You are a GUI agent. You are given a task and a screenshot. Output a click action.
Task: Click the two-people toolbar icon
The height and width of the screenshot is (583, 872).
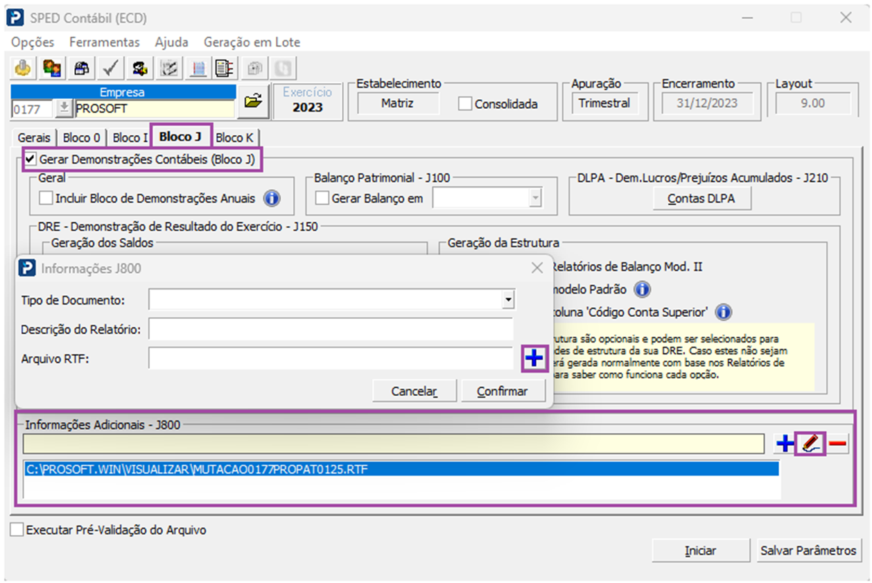52,68
